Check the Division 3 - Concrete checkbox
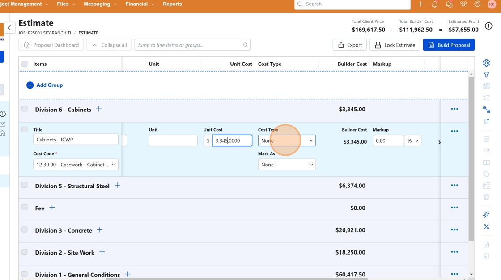This screenshot has height=280, width=501. coord(25,229)
